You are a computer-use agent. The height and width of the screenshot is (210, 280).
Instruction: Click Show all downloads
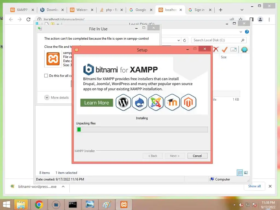[254, 186]
